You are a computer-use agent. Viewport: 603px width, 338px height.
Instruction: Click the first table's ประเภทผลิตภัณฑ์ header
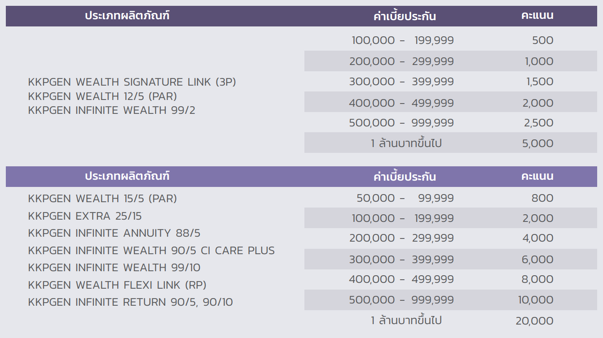click(128, 16)
